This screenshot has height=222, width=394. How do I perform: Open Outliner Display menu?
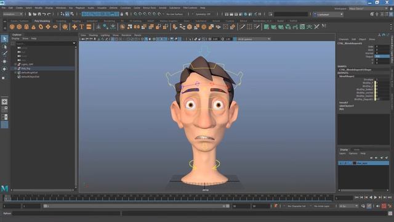tap(15, 38)
